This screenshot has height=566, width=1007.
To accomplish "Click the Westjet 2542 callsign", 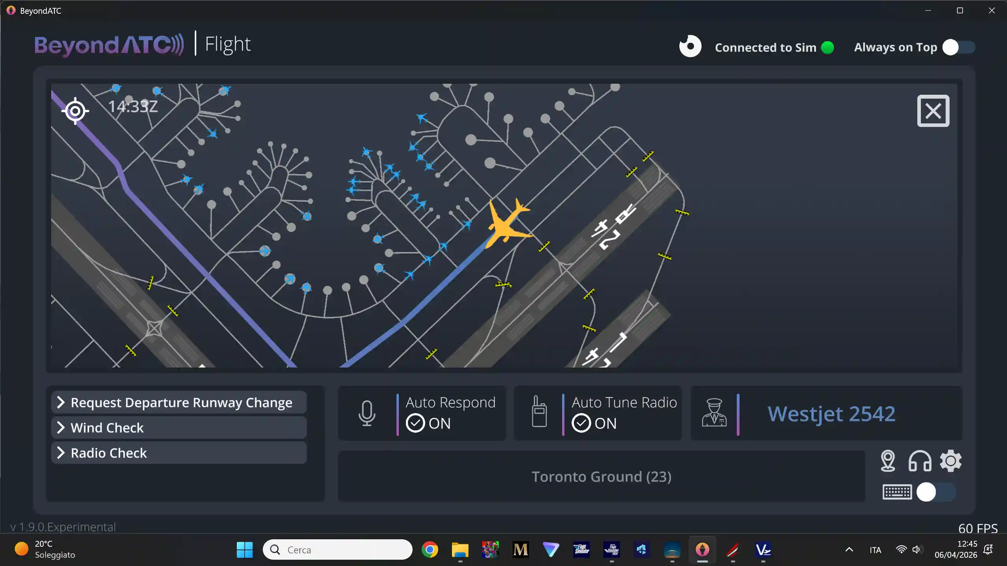I will (832, 414).
